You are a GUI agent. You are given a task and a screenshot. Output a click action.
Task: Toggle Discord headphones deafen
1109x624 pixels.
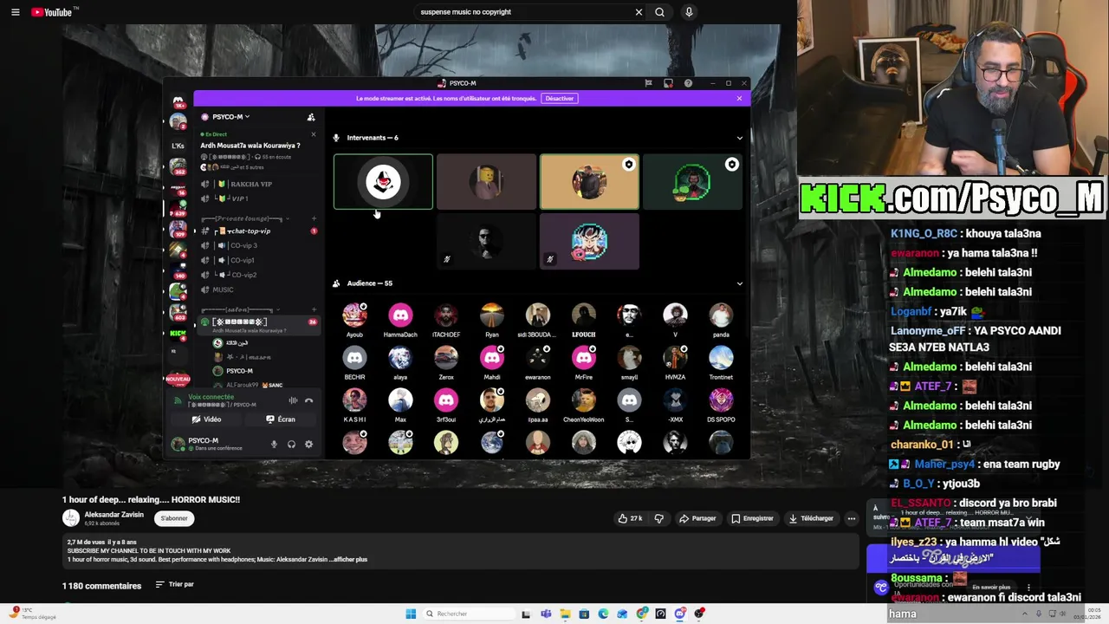[291, 445]
